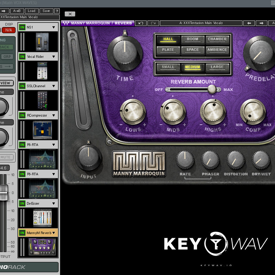Choose the MEDIUM reverb size
Image resolution: width=275 pixels, height=275 pixels.
click(192, 67)
